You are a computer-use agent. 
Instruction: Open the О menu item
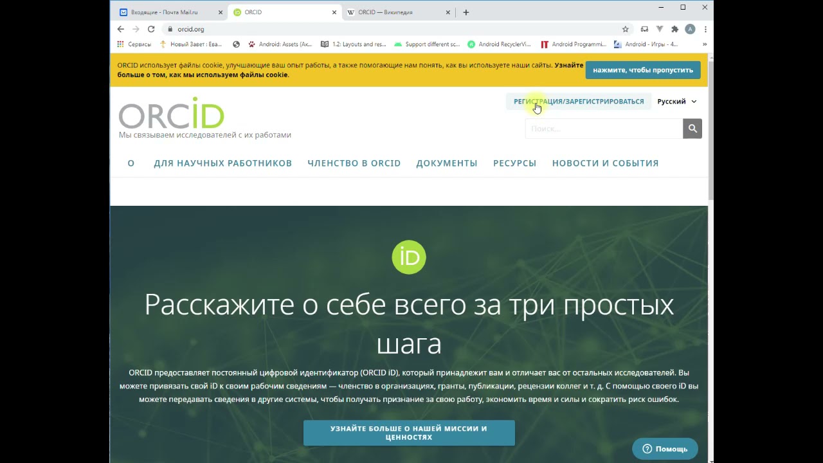click(131, 163)
